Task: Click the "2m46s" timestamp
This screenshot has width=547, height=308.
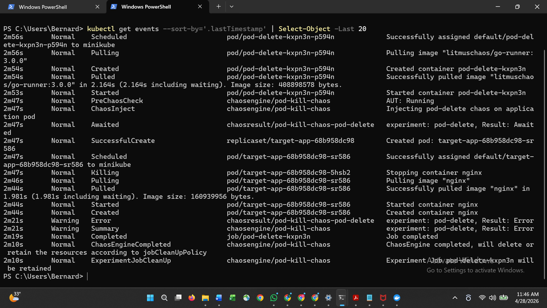Action: click(x=13, y=181)
